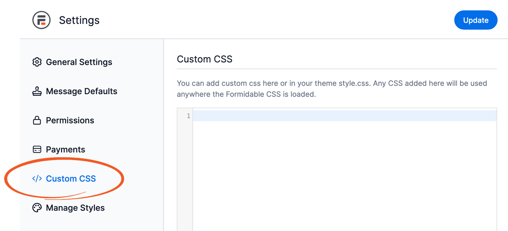The height and width of the screenshot is (231, 508).
Task: Click the description text about theme style.css
Action: coord(332,89)
